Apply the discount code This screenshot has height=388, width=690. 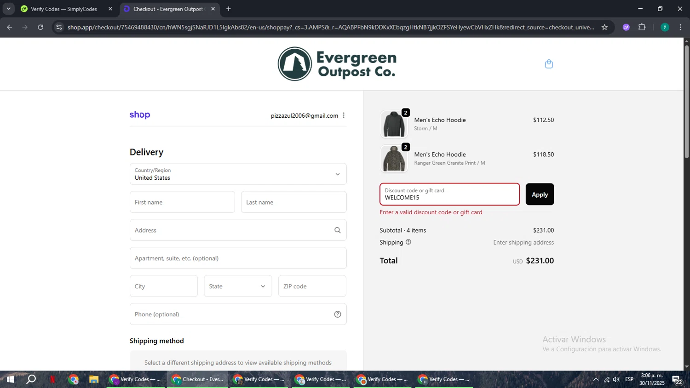(540, 194)
